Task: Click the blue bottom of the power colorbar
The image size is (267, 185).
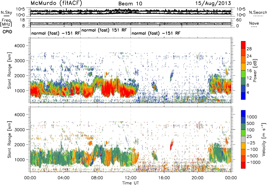Action: click(243, 96)
